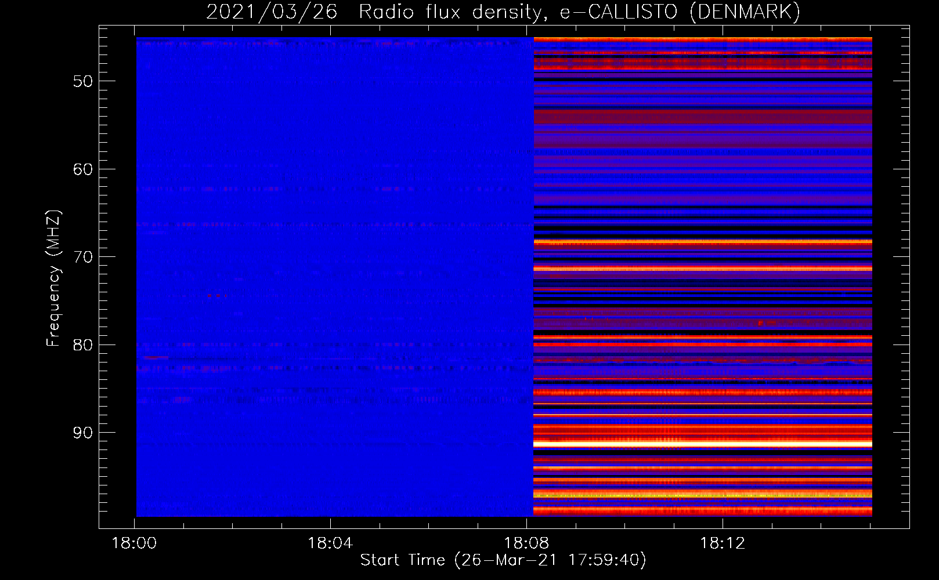Viewport: 939px width, 580px height.
Task: Click the time tick label "18:08"
Action: point(526,543)
